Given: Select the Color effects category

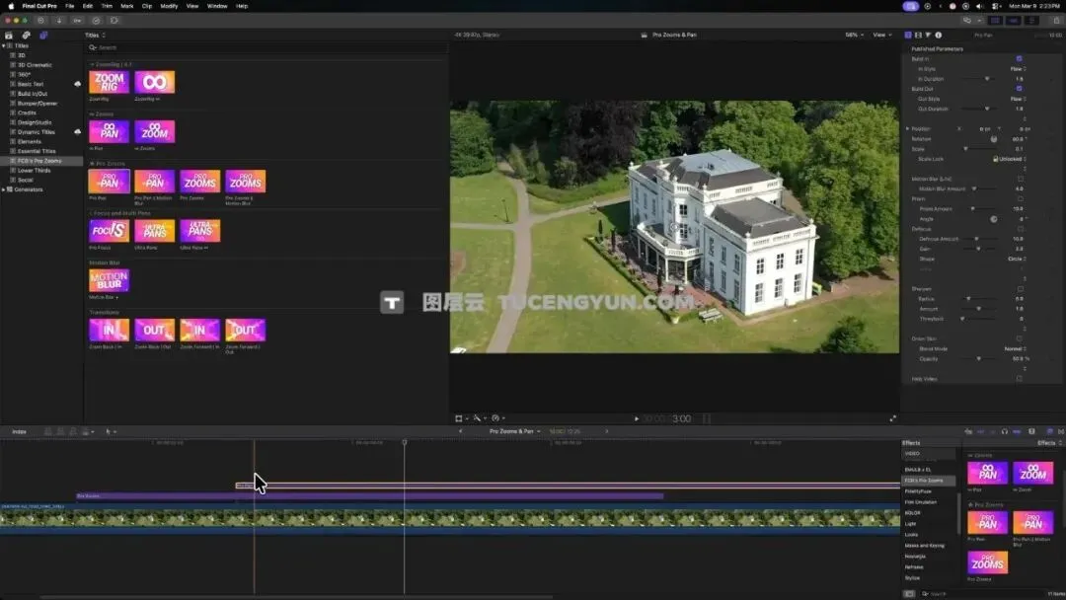Looking at the screenshot, I should [x=912, y=513].
